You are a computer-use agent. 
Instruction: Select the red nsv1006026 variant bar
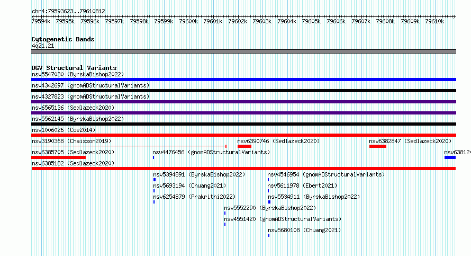[x=243, y=135]
